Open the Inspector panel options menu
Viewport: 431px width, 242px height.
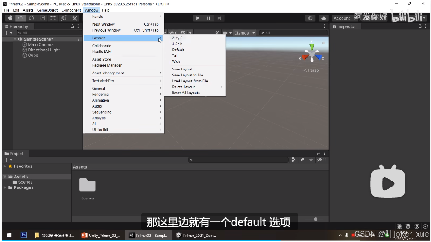click(426, 26)
